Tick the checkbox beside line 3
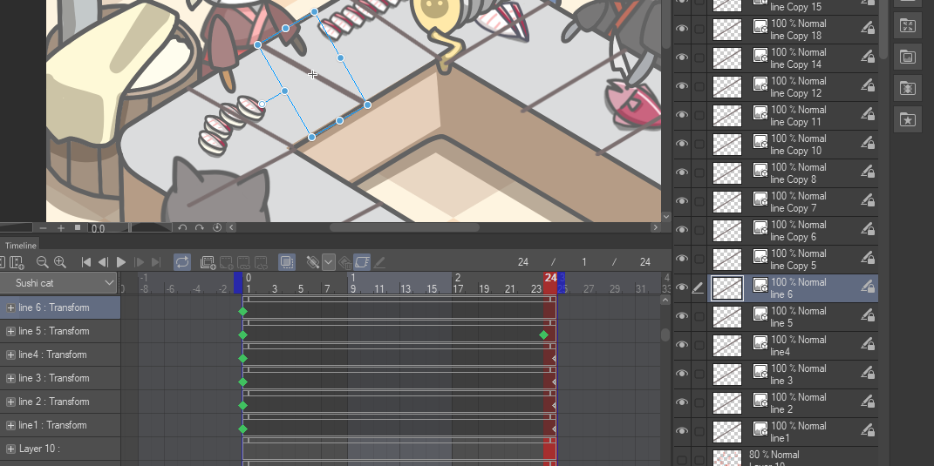The width and height of the screenshot is (934, 466). tap(699, 375)
